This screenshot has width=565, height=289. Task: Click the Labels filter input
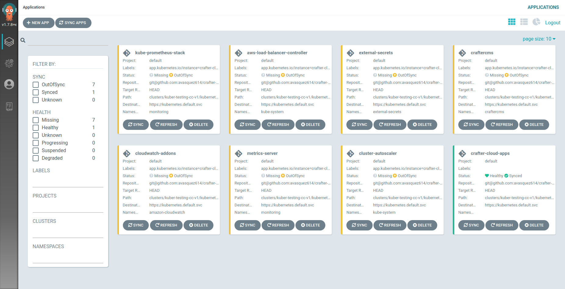coord(68,182)
